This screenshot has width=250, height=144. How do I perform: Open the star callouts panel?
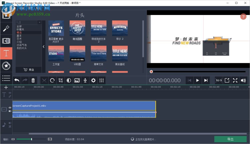click(x=6, y=66)
